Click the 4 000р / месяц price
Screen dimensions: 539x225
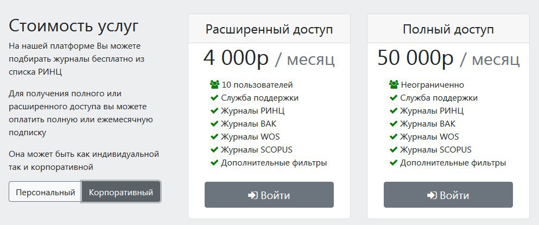tap(269, 58)
